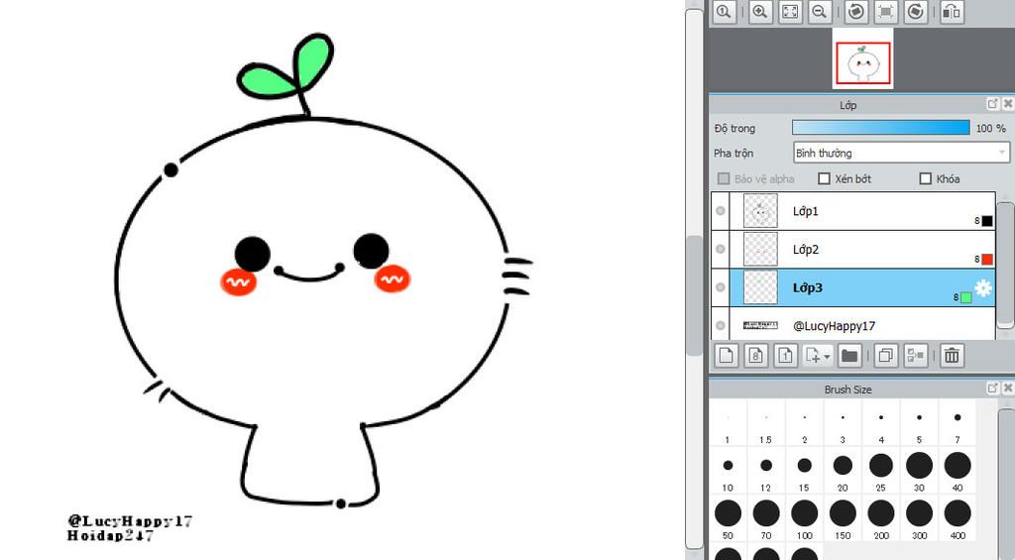This screenshot has width=1015, height=560.
Task: Choose brush size 5
Action: [919, 424]
